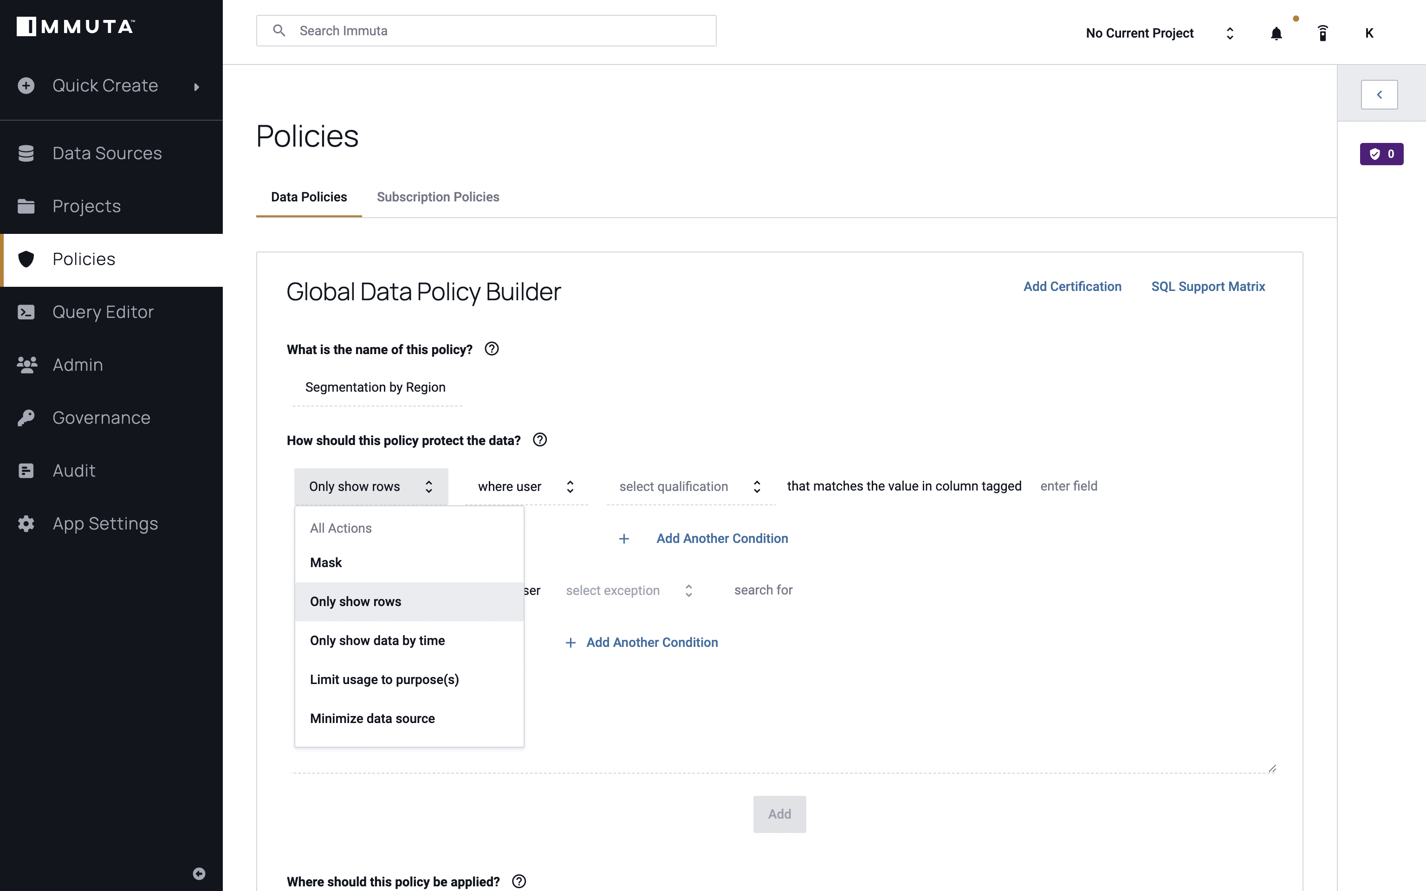The image size is (1426, 891).
Task: Open select qualification dropdown
Action: tap(691, 487)
